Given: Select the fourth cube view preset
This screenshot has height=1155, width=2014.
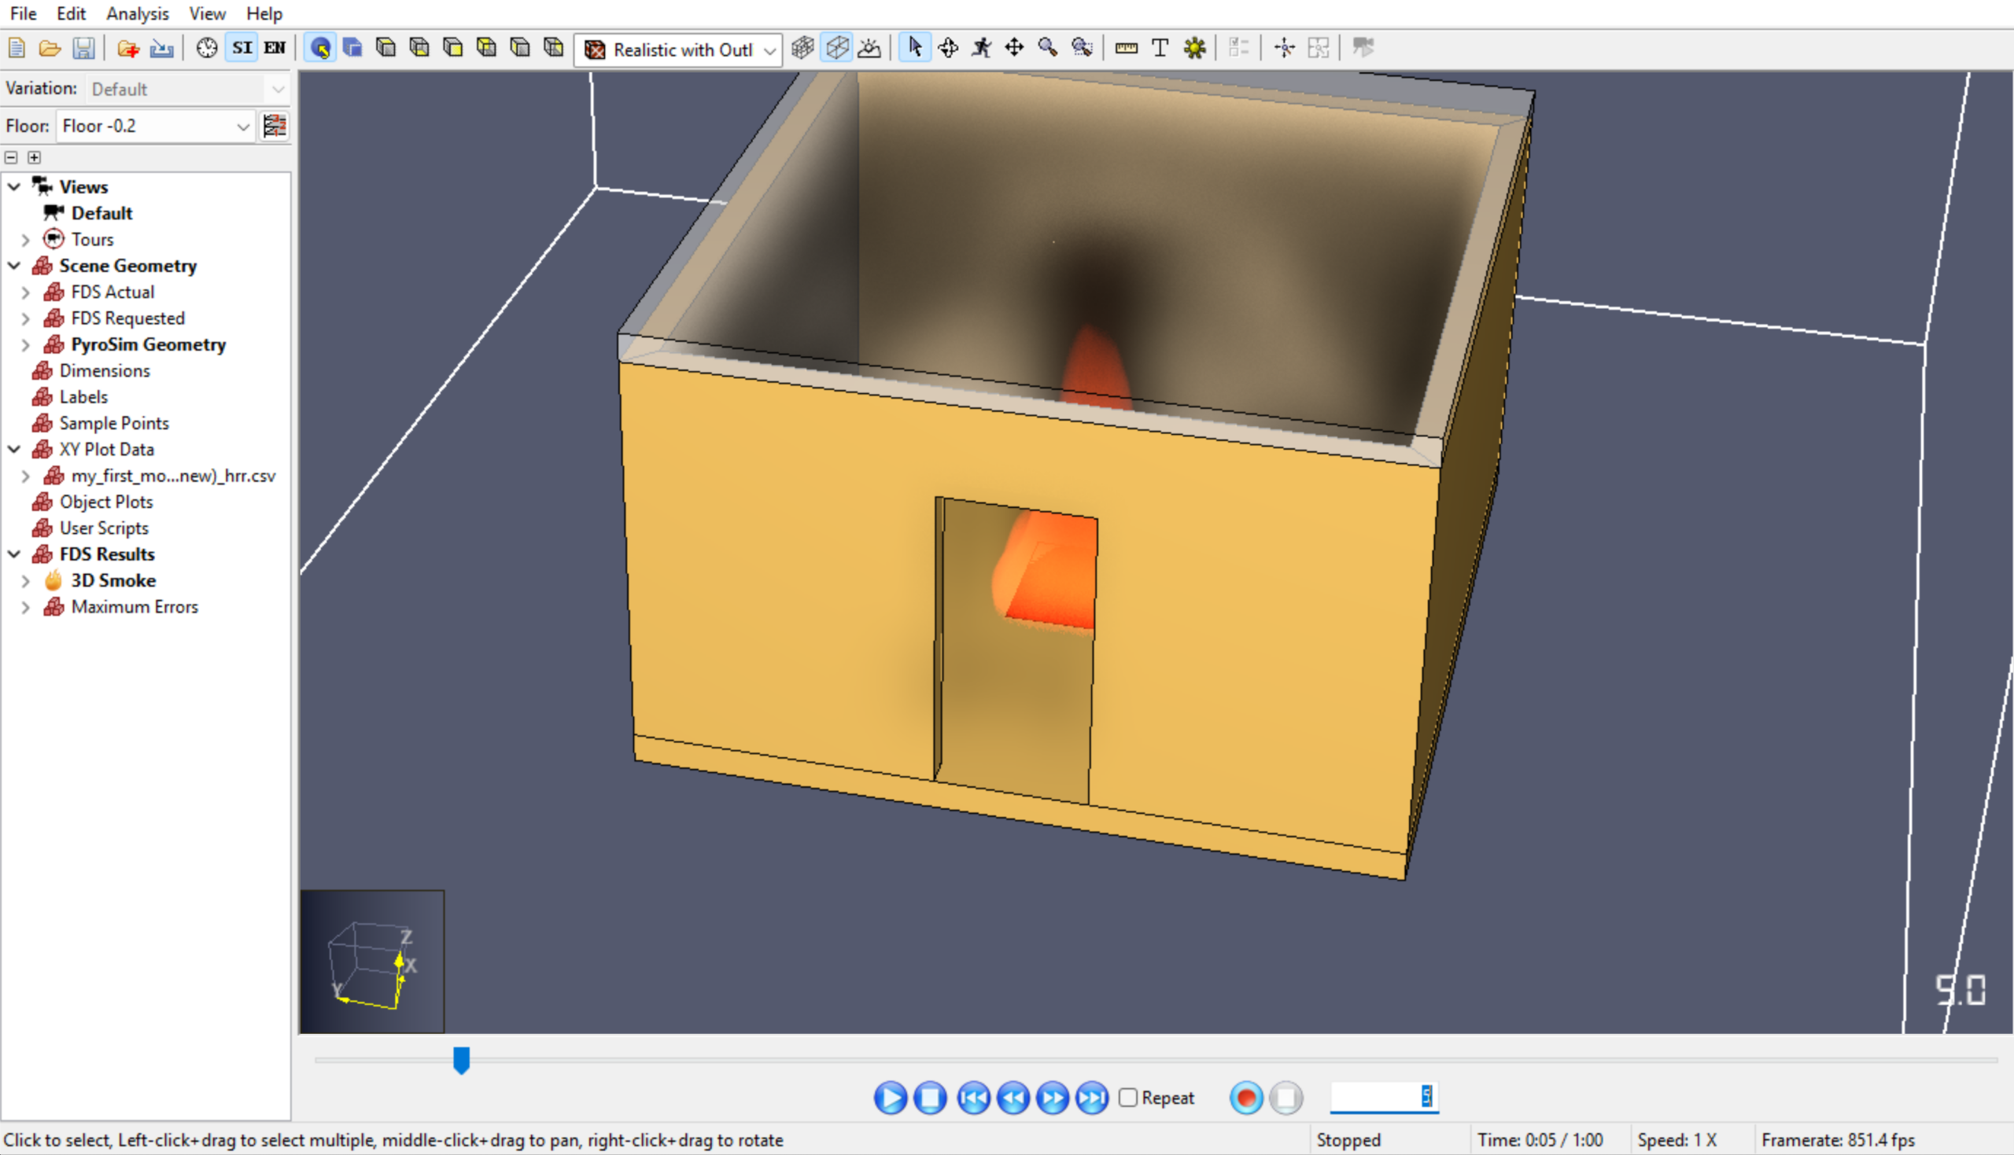Looking at the screenshot, I should [486, 49].
